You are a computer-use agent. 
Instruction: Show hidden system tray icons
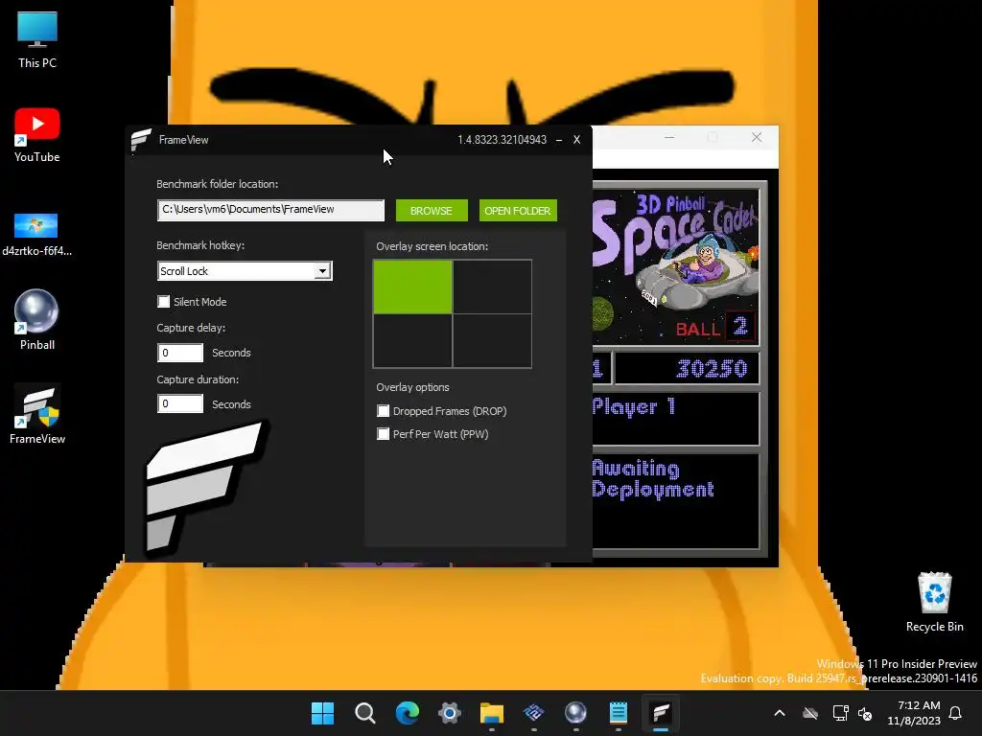[780, 713]
